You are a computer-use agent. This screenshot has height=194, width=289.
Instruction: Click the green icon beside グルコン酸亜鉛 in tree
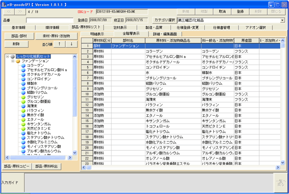[23, 101]
